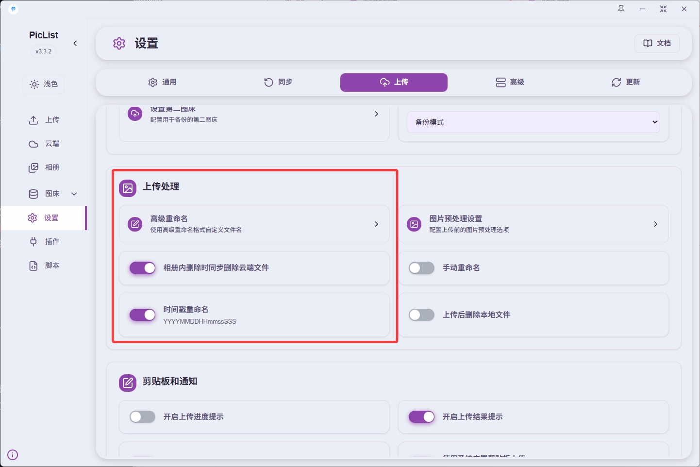Open the 脚本 script icon in sidebar

tap(33, 266)
